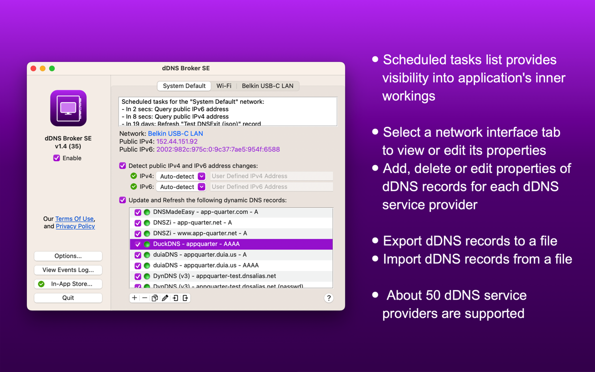
Task: Uncheck the DNSMadeEasy app-quarter.com record checkbox
Action: [138, 212]
